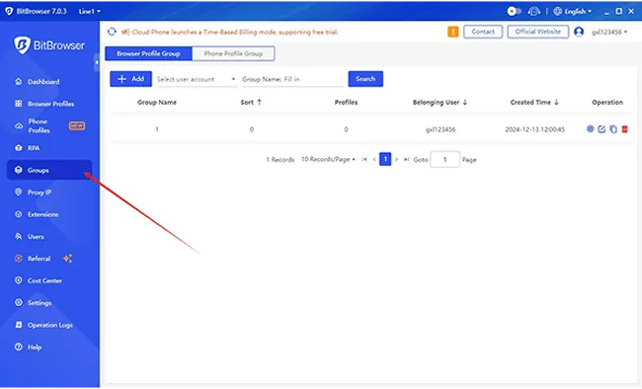Image resolution: width=642 pixels, height=389 pixels.
Task: Click the Help question-mark icon
Action: point(19,347)
